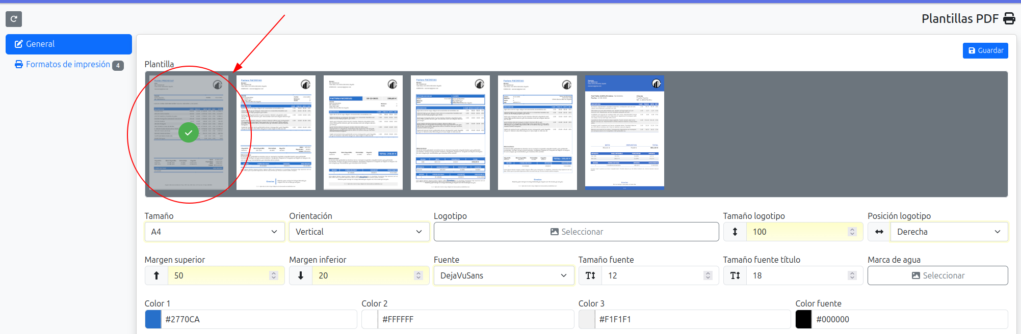
Task: Click the horizontal arrows icon beside Posición logotipo
Action: coord(879,232)
